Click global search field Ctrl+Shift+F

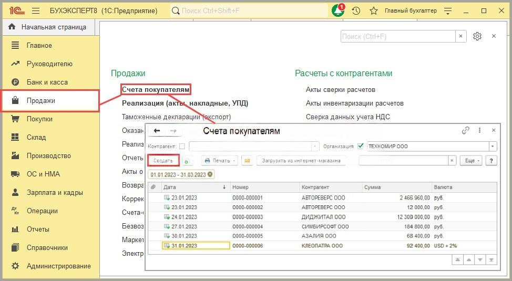point(249,11)
